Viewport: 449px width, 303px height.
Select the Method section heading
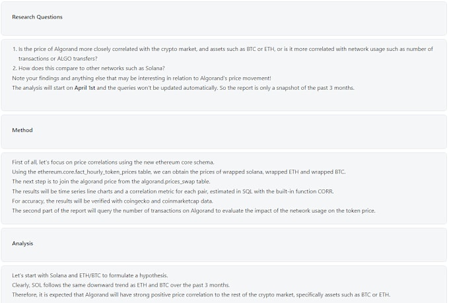[22, 130]
